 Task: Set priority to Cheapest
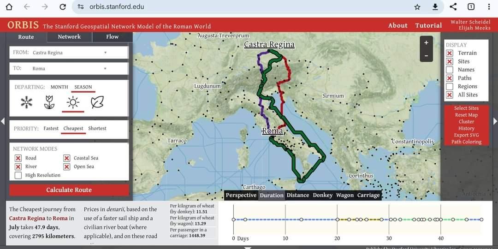[73, 129]
